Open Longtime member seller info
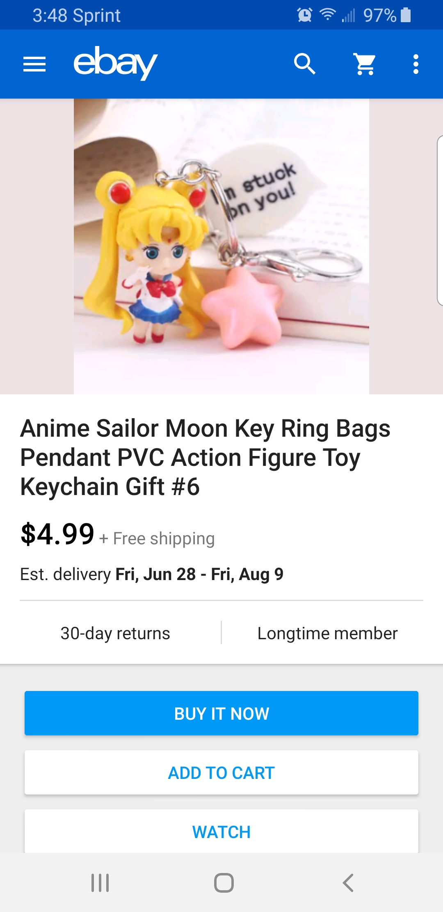The width and height of the screenshot is (443, 912). tap(327, 633)
